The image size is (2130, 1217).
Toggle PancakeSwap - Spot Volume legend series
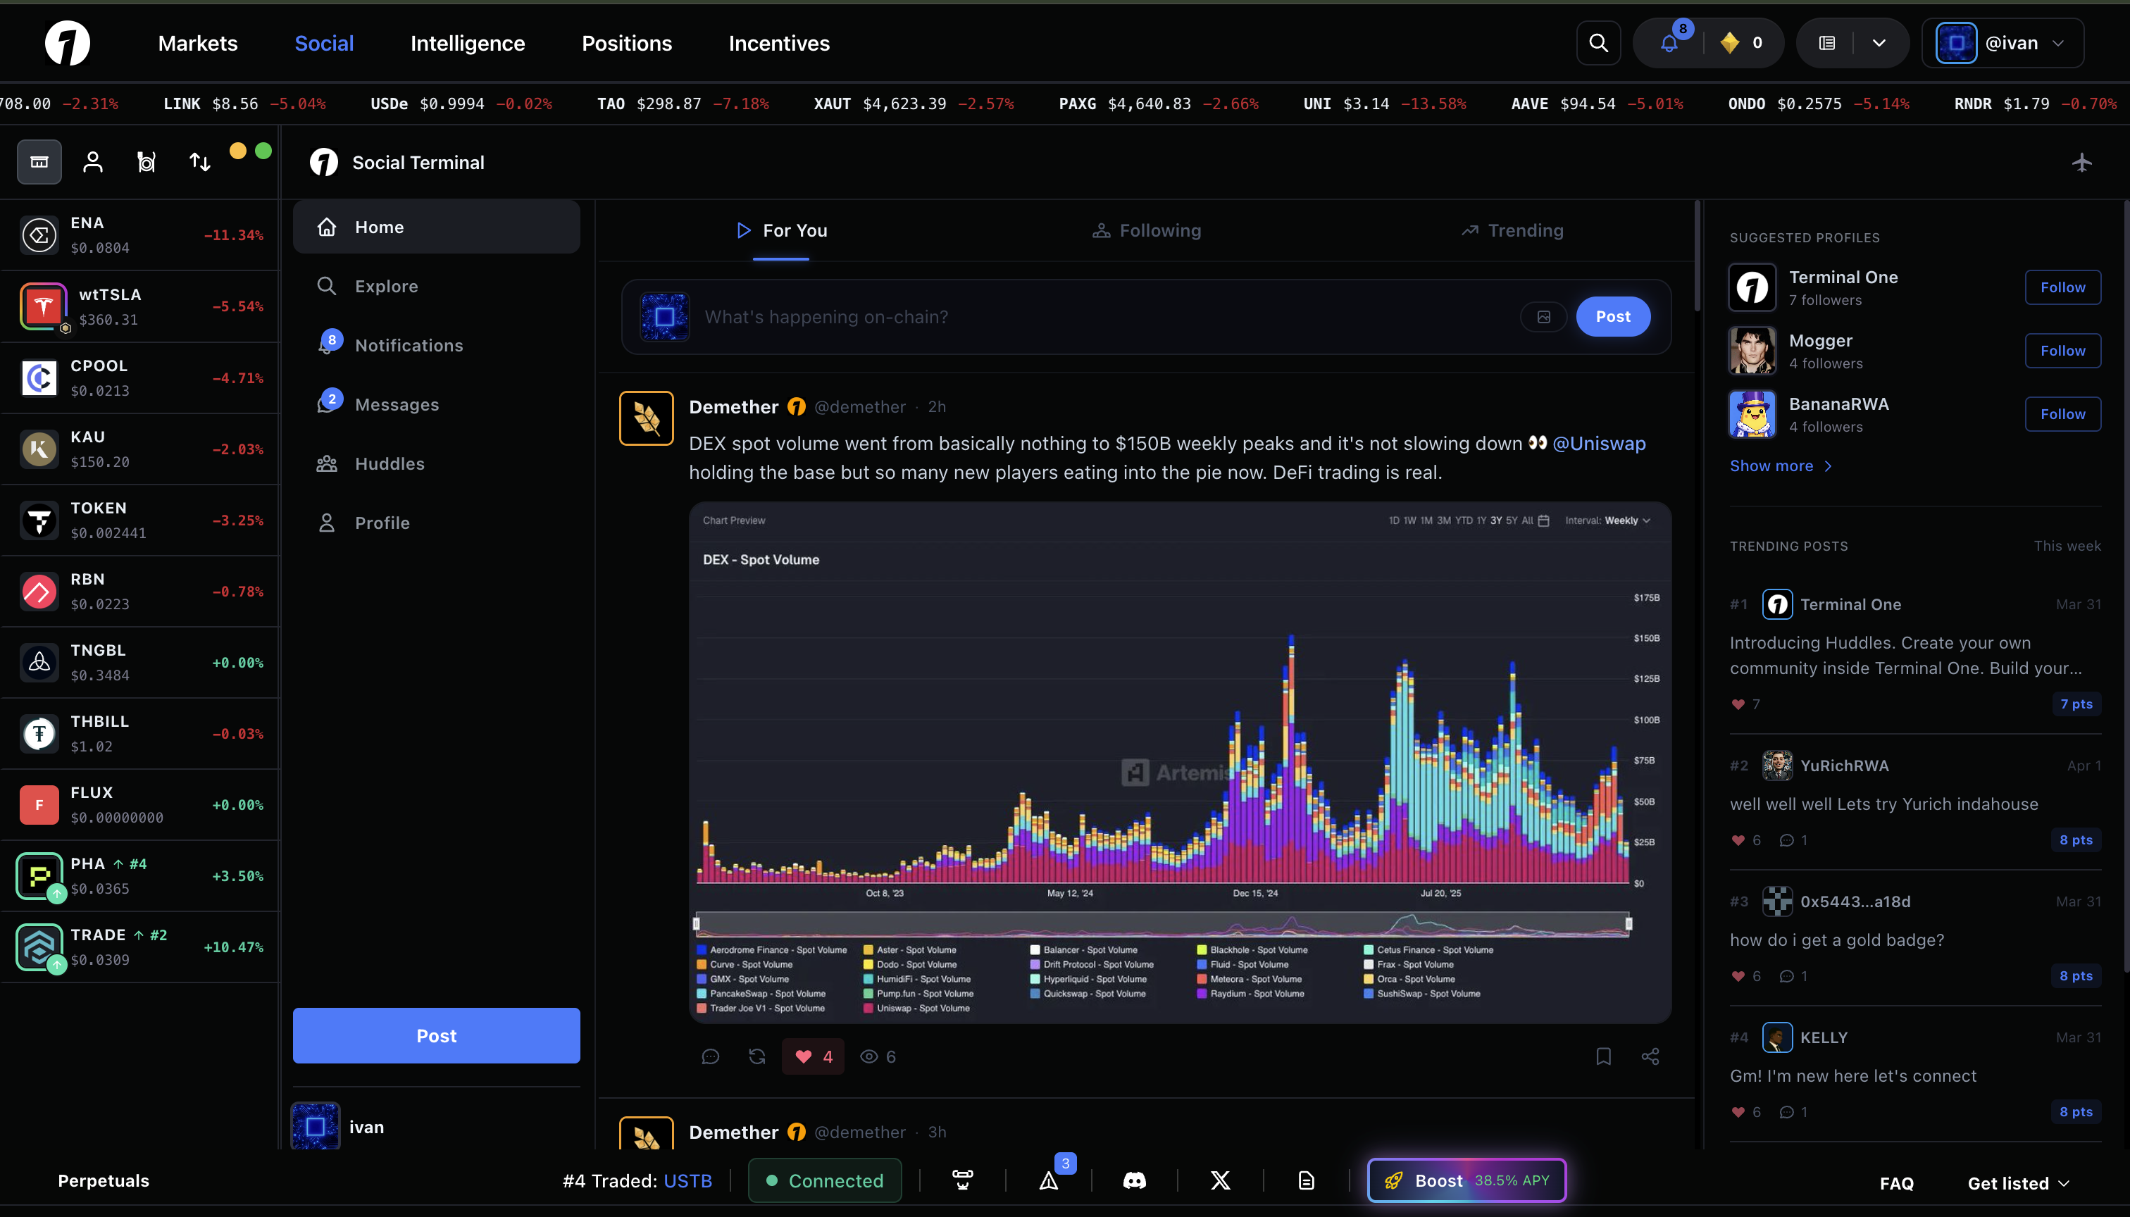click(x=761, y=994)
